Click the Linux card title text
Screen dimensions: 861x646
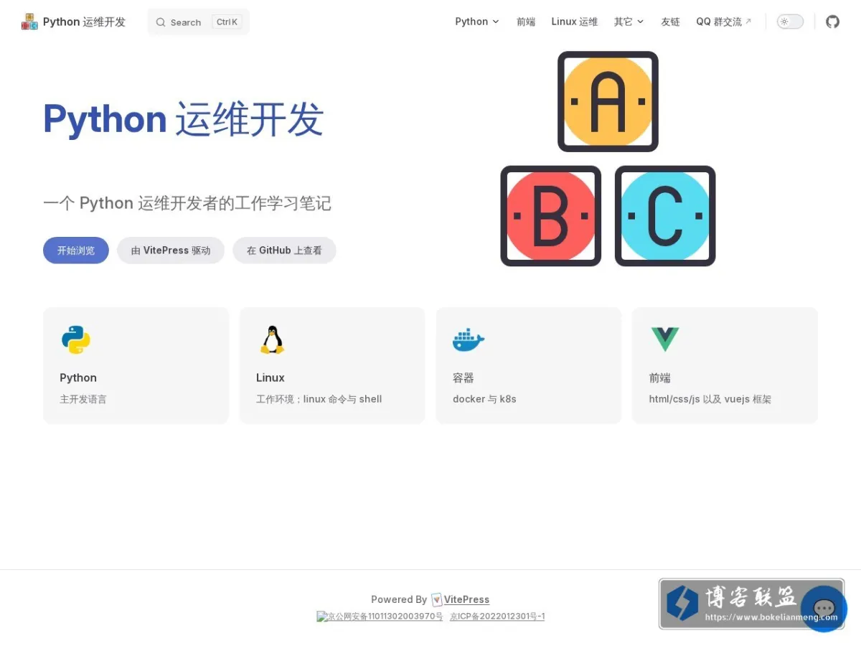pyautogui.click(x=270, y=378)
